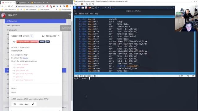Open Kali text editor panel icon
The width and height of the screenshot is (198, 111).
point(86,7)
